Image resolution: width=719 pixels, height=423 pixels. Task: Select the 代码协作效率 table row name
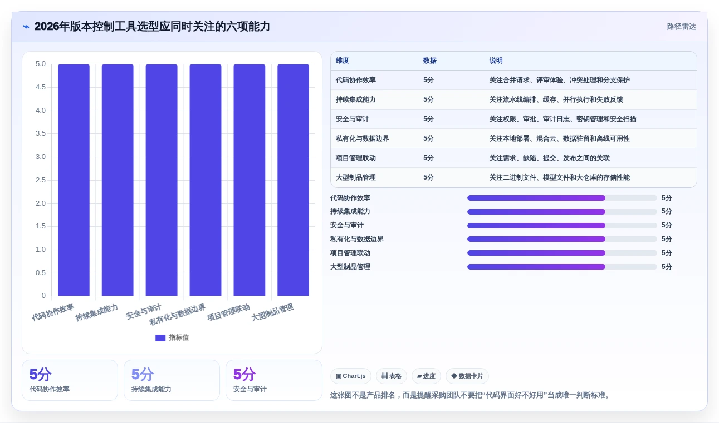[x=356, y=80]
